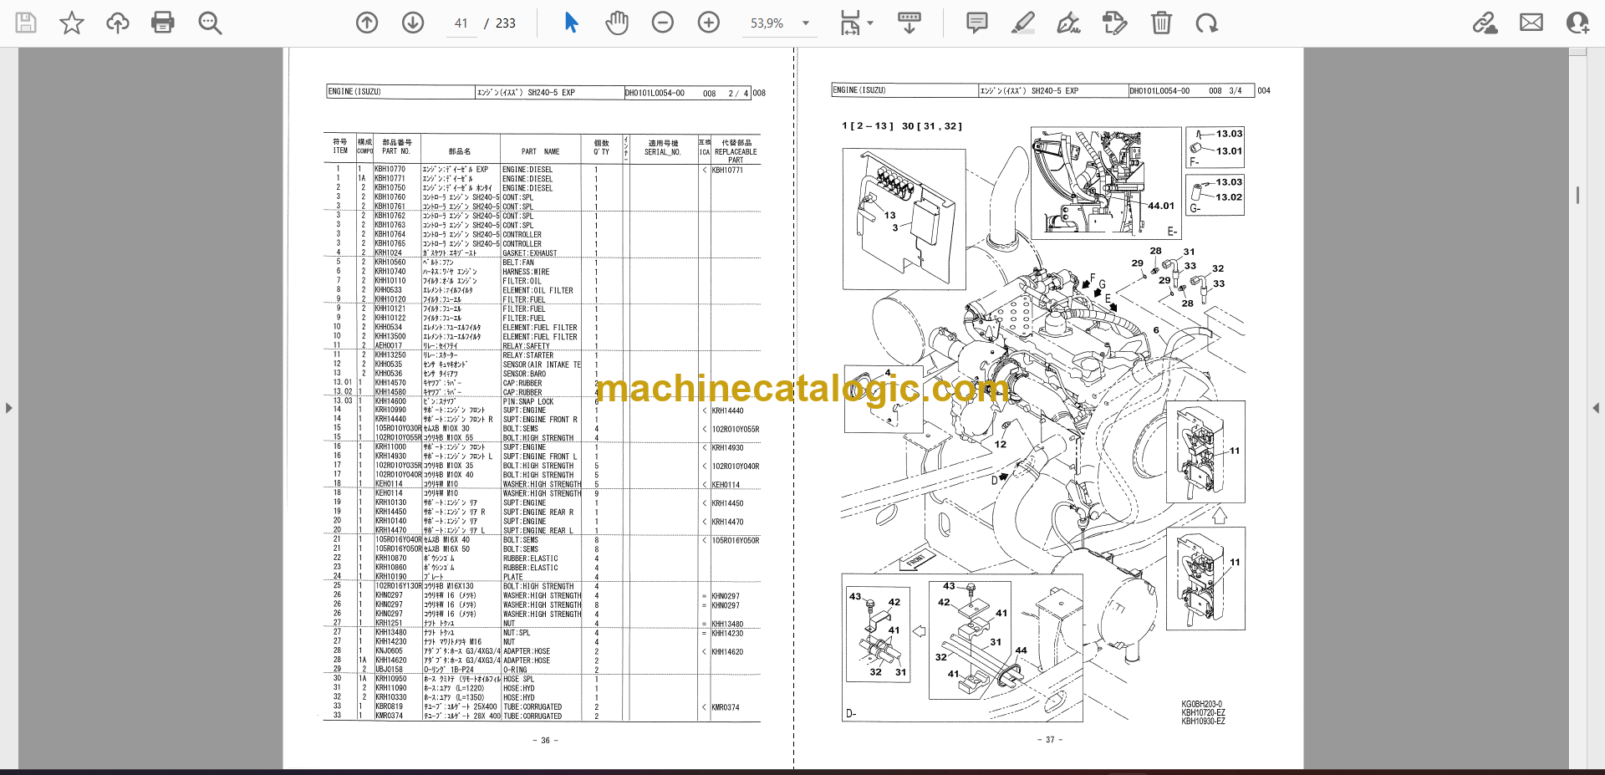The height and width of the screenshot is (775, 1605).
Task: Click ENGINE(ISUZU) header on the left page
Action: 354,92
